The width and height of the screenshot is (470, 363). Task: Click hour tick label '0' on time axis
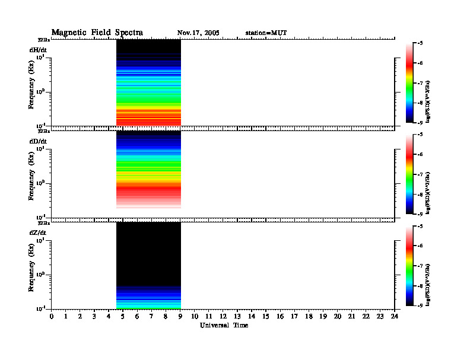(x=52, y=316)
